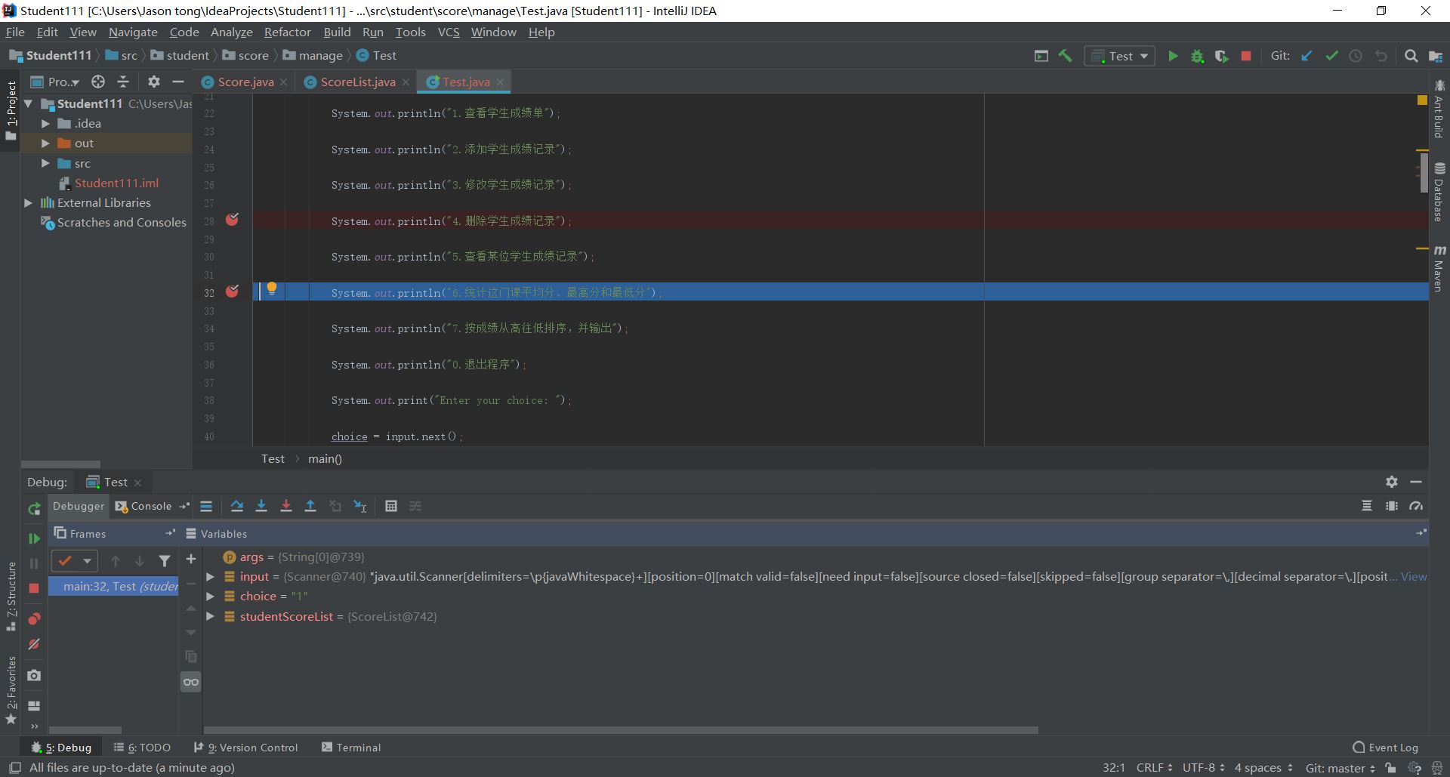Toggle breakpoint on line 32
Image resolution: width=1450 pixels, height=777 pixels.
(232, 291)
